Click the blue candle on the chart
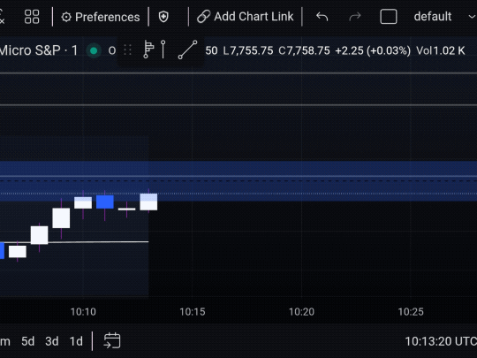The image size is (477, 358). coord(105,202)
